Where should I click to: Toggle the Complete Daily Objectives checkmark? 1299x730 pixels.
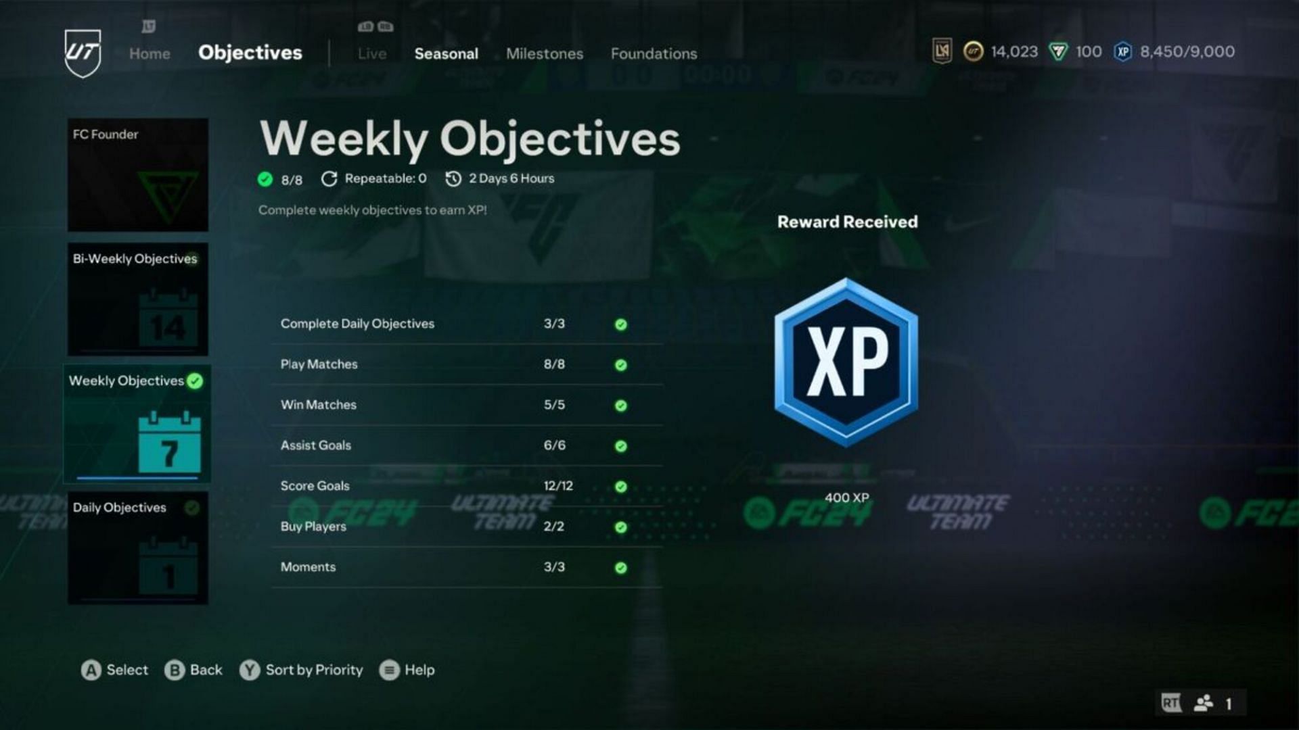click(x=622, y=324)
